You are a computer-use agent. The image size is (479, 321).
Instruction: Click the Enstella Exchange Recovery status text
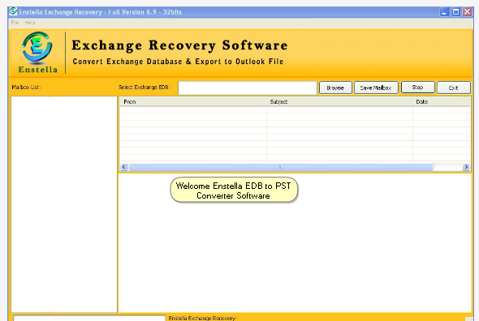click(202, 318)
